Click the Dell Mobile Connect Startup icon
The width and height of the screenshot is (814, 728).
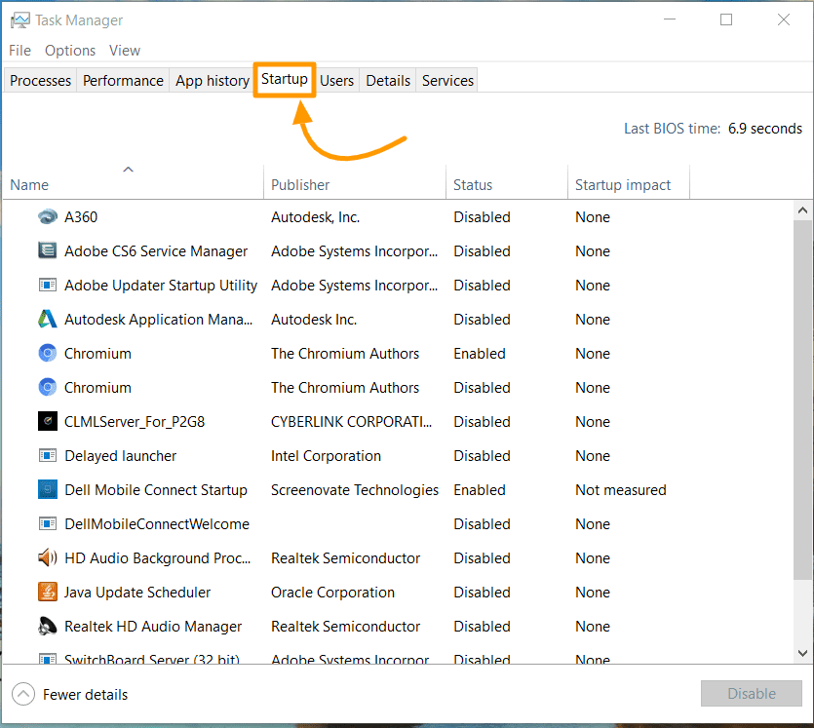tap(47, 489)
